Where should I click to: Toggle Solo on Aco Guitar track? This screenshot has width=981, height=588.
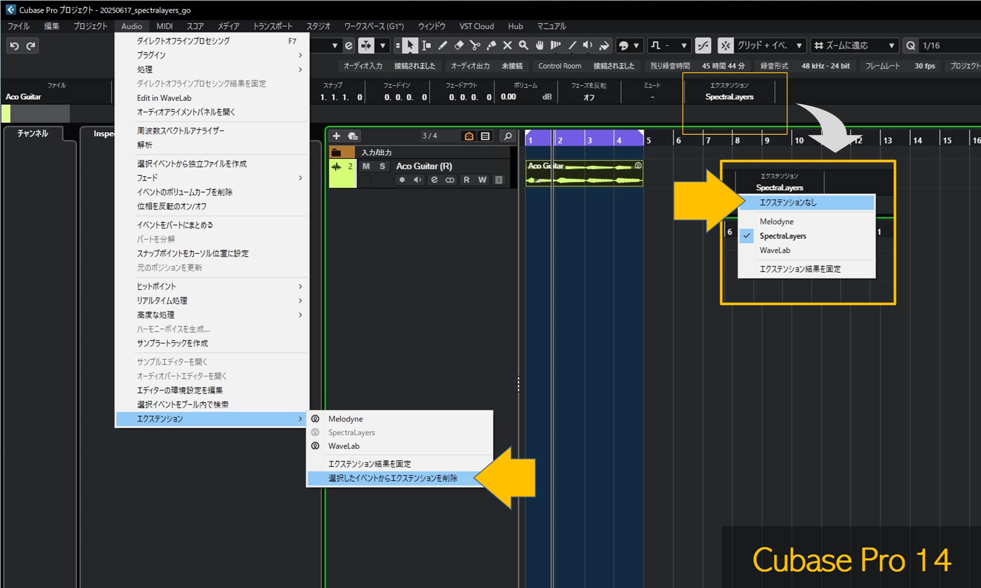point(382,166)
